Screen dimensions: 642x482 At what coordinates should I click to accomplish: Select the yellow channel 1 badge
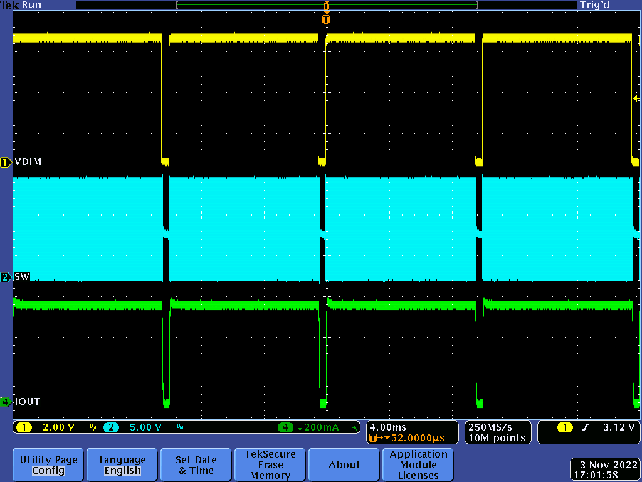point(24,427)
